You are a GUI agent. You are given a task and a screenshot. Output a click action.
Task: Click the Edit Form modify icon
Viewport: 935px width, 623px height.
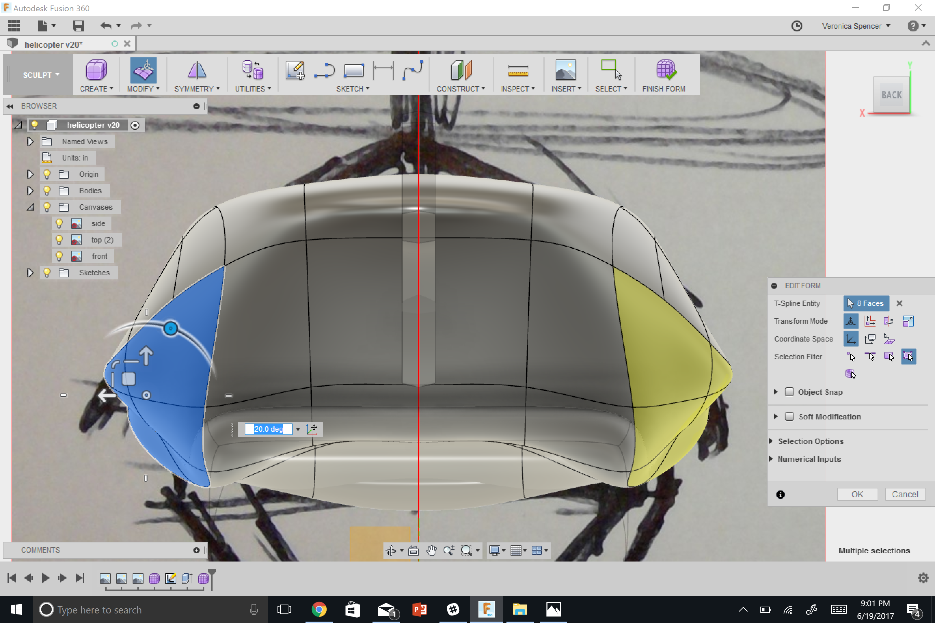tap(144, 70)
